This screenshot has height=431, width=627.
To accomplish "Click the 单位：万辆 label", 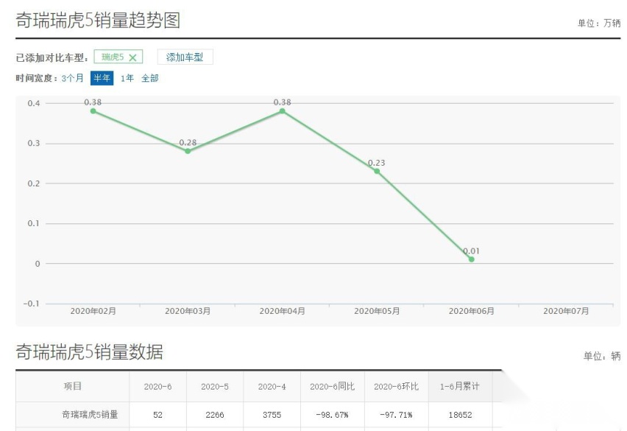I will coord(599,24).
